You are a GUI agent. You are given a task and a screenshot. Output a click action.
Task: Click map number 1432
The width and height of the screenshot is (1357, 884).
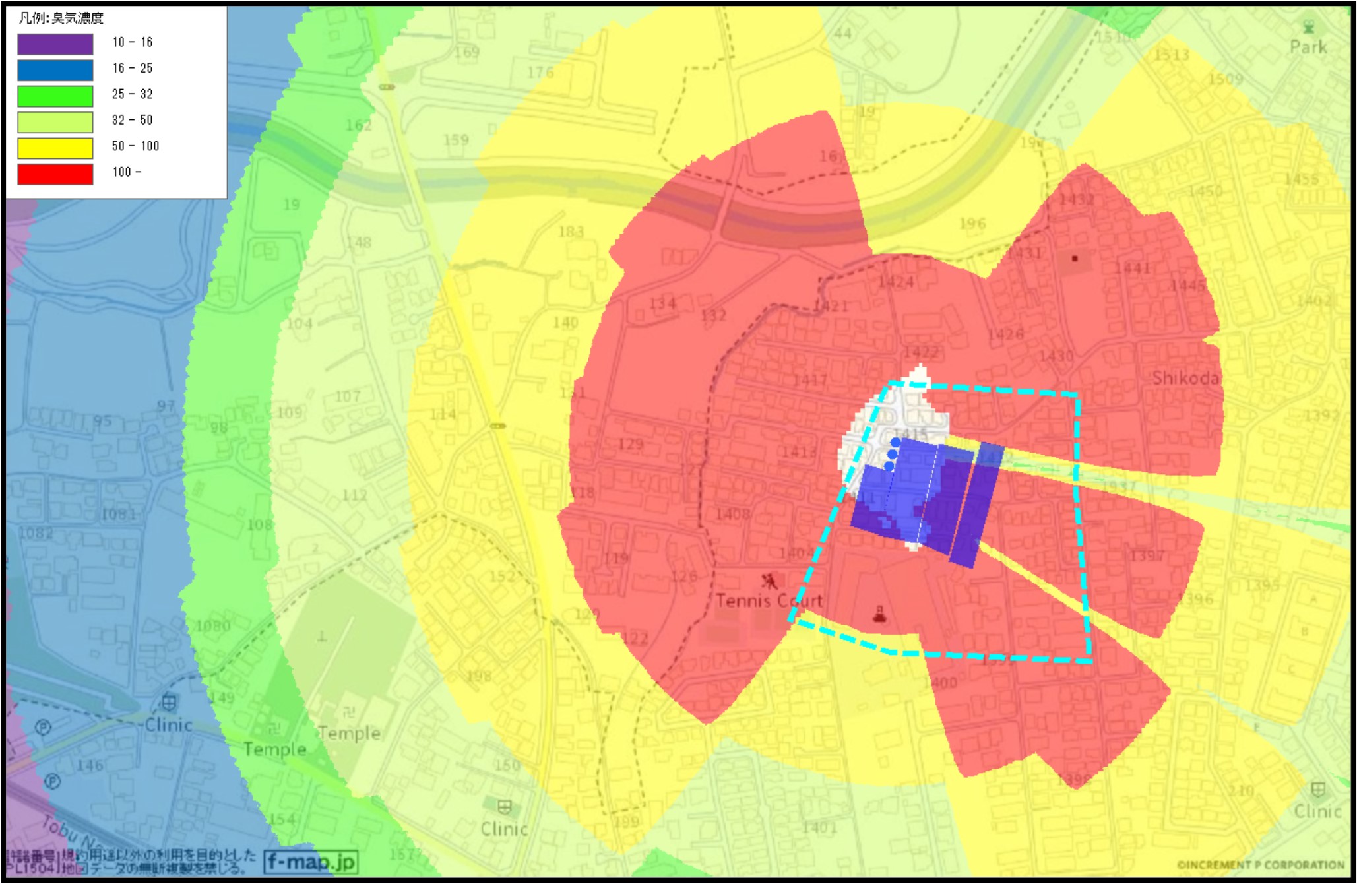[x=1076, y=199]
